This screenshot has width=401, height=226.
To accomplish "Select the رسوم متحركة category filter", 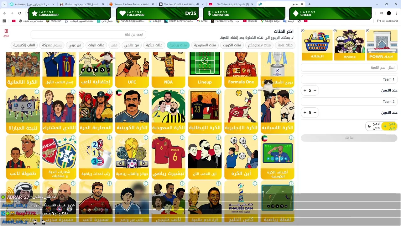I will pos(52,45).
